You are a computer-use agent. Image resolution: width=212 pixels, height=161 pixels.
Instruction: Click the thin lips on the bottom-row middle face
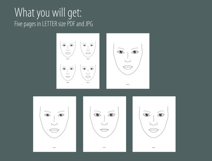105,130
